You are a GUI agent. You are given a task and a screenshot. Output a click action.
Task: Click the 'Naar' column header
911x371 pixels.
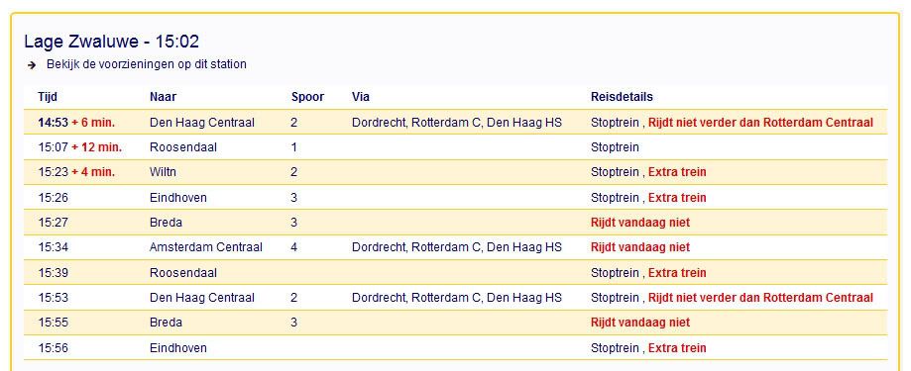click(x=163, y=97)
